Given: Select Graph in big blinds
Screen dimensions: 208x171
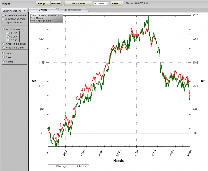Looking at the screenshot, I should (4, 44).
